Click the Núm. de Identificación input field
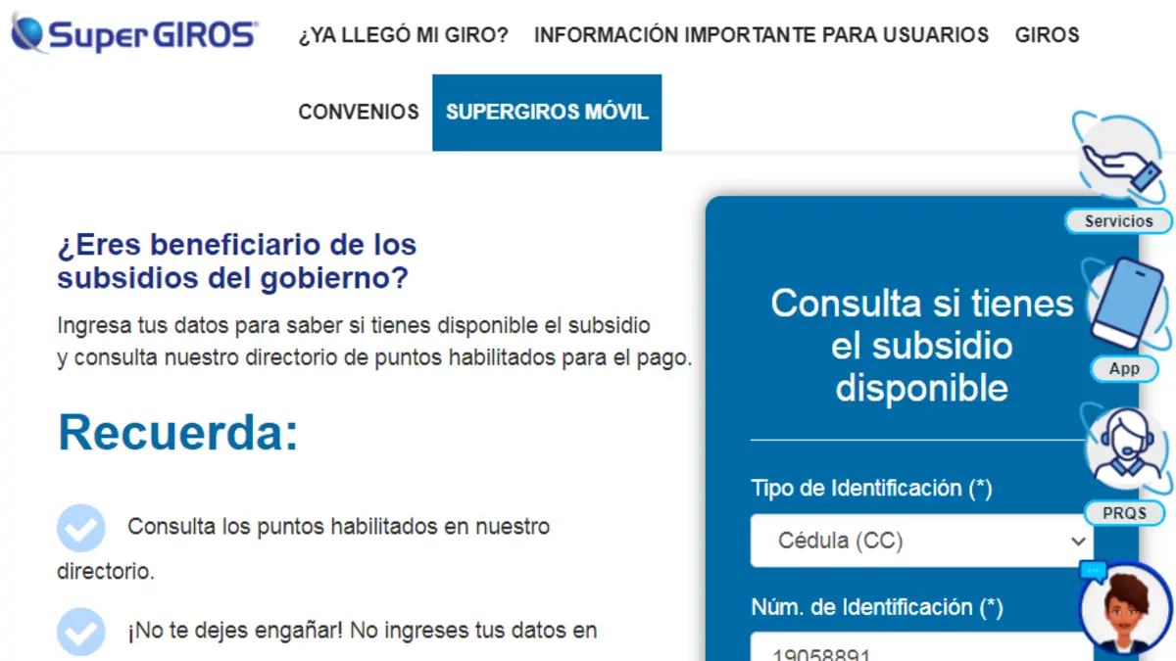This screenshot has height=661, width=1176. click(919, 648)
